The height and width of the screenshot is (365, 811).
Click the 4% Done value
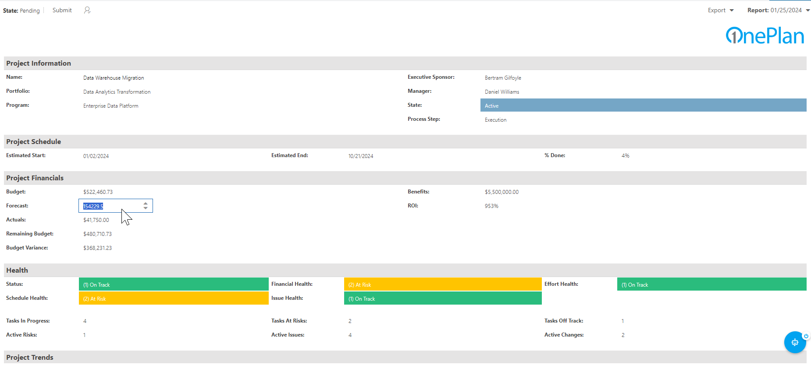coord(625,156)
